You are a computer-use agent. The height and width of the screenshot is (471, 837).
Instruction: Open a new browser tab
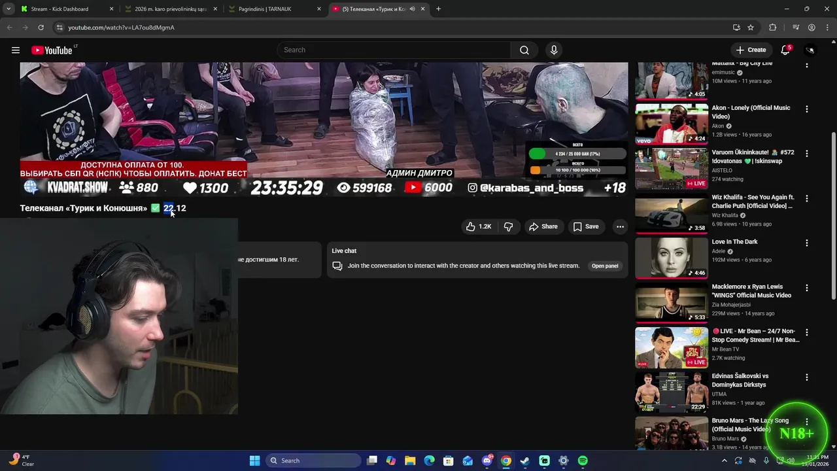pyautogui.click(x=438, y=9)
